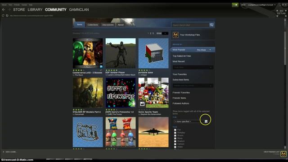Go back with the back arrow
This screenshot has height=162, width=288.
coord(4,9)
